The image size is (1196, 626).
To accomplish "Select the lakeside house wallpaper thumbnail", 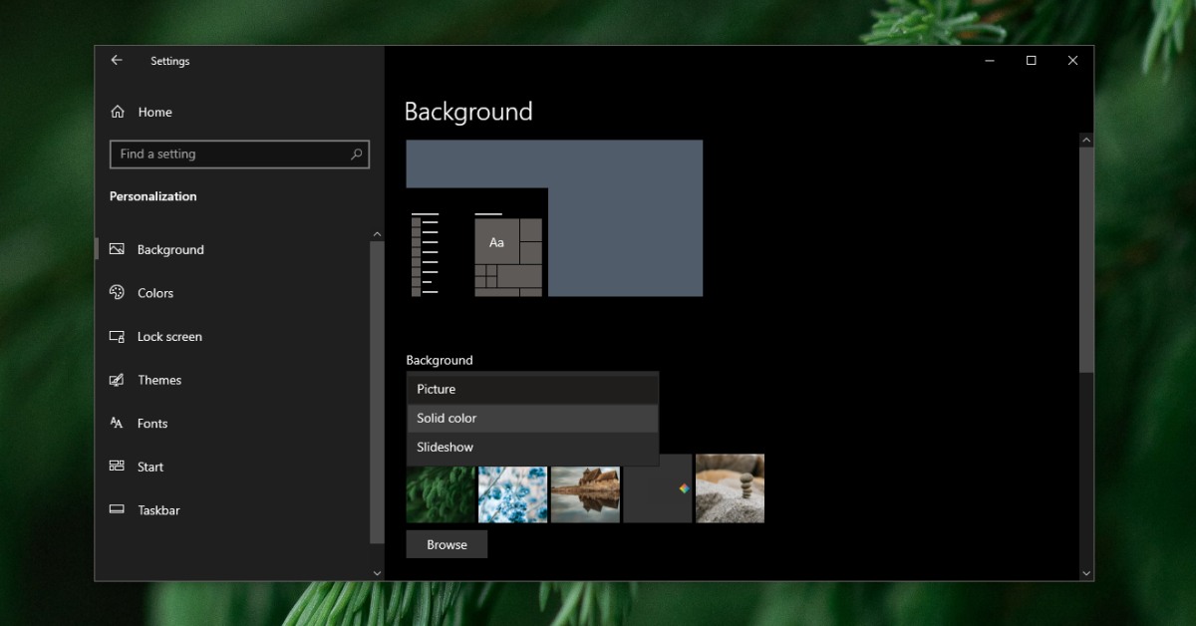I will coord(585,494).
